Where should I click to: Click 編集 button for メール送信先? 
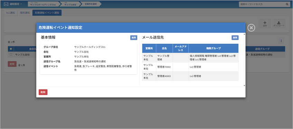[x=235, y=37]
